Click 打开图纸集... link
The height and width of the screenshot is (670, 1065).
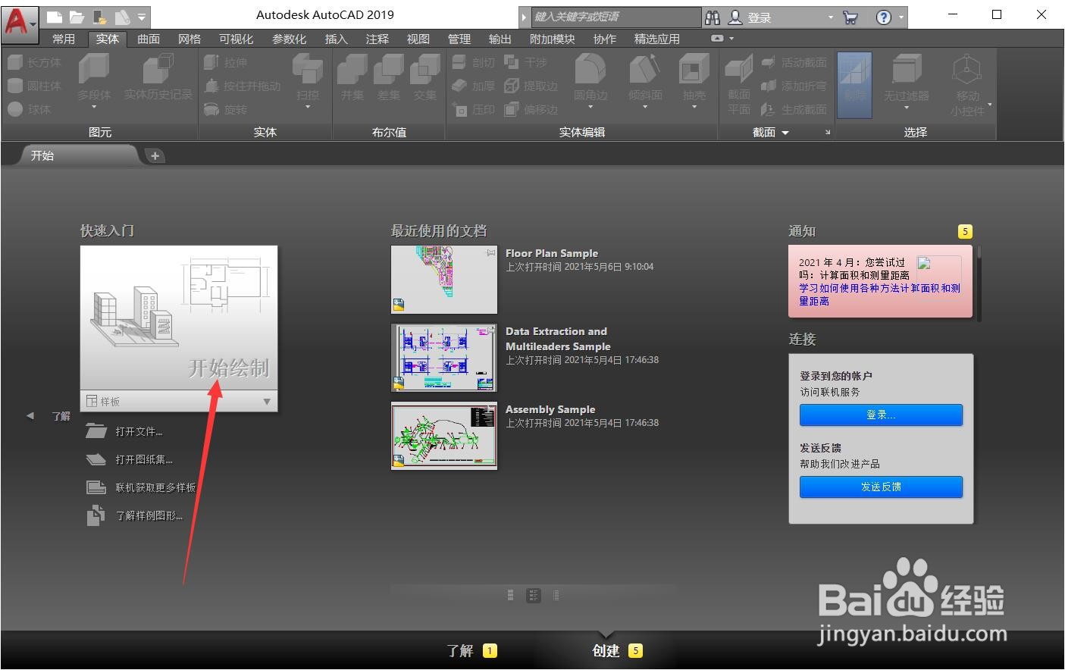[x=144, y=459]
